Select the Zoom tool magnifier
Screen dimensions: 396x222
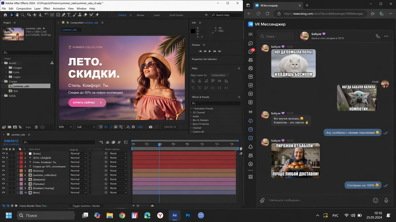pyautogui.click(x=23, y=15)
